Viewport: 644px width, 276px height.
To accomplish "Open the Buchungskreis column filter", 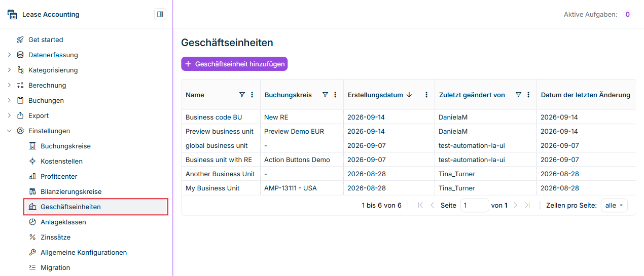I will pos(325,95).
